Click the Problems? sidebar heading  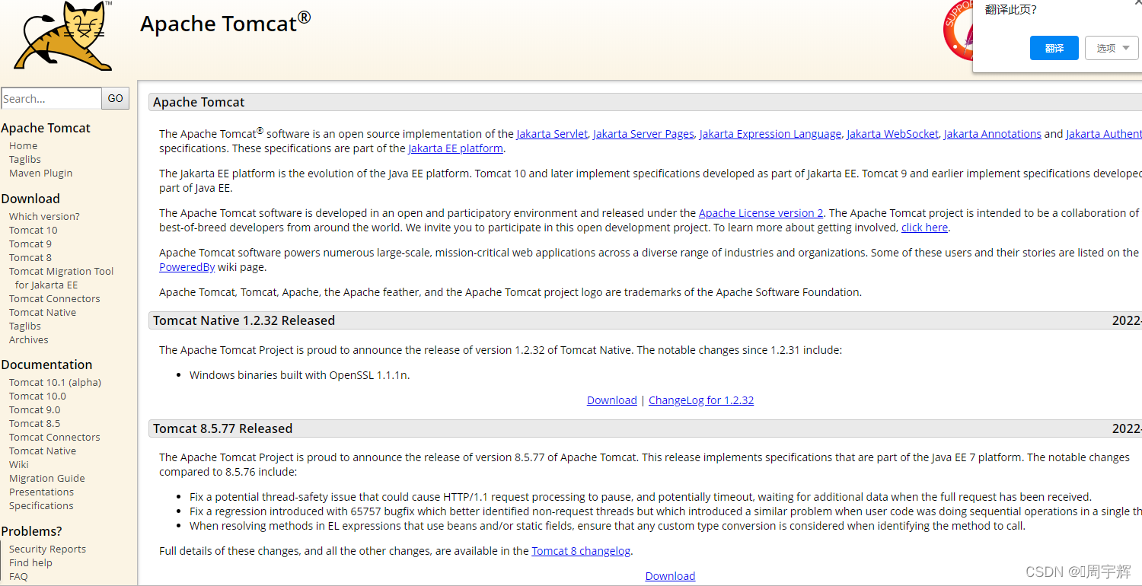coord(31,531)
